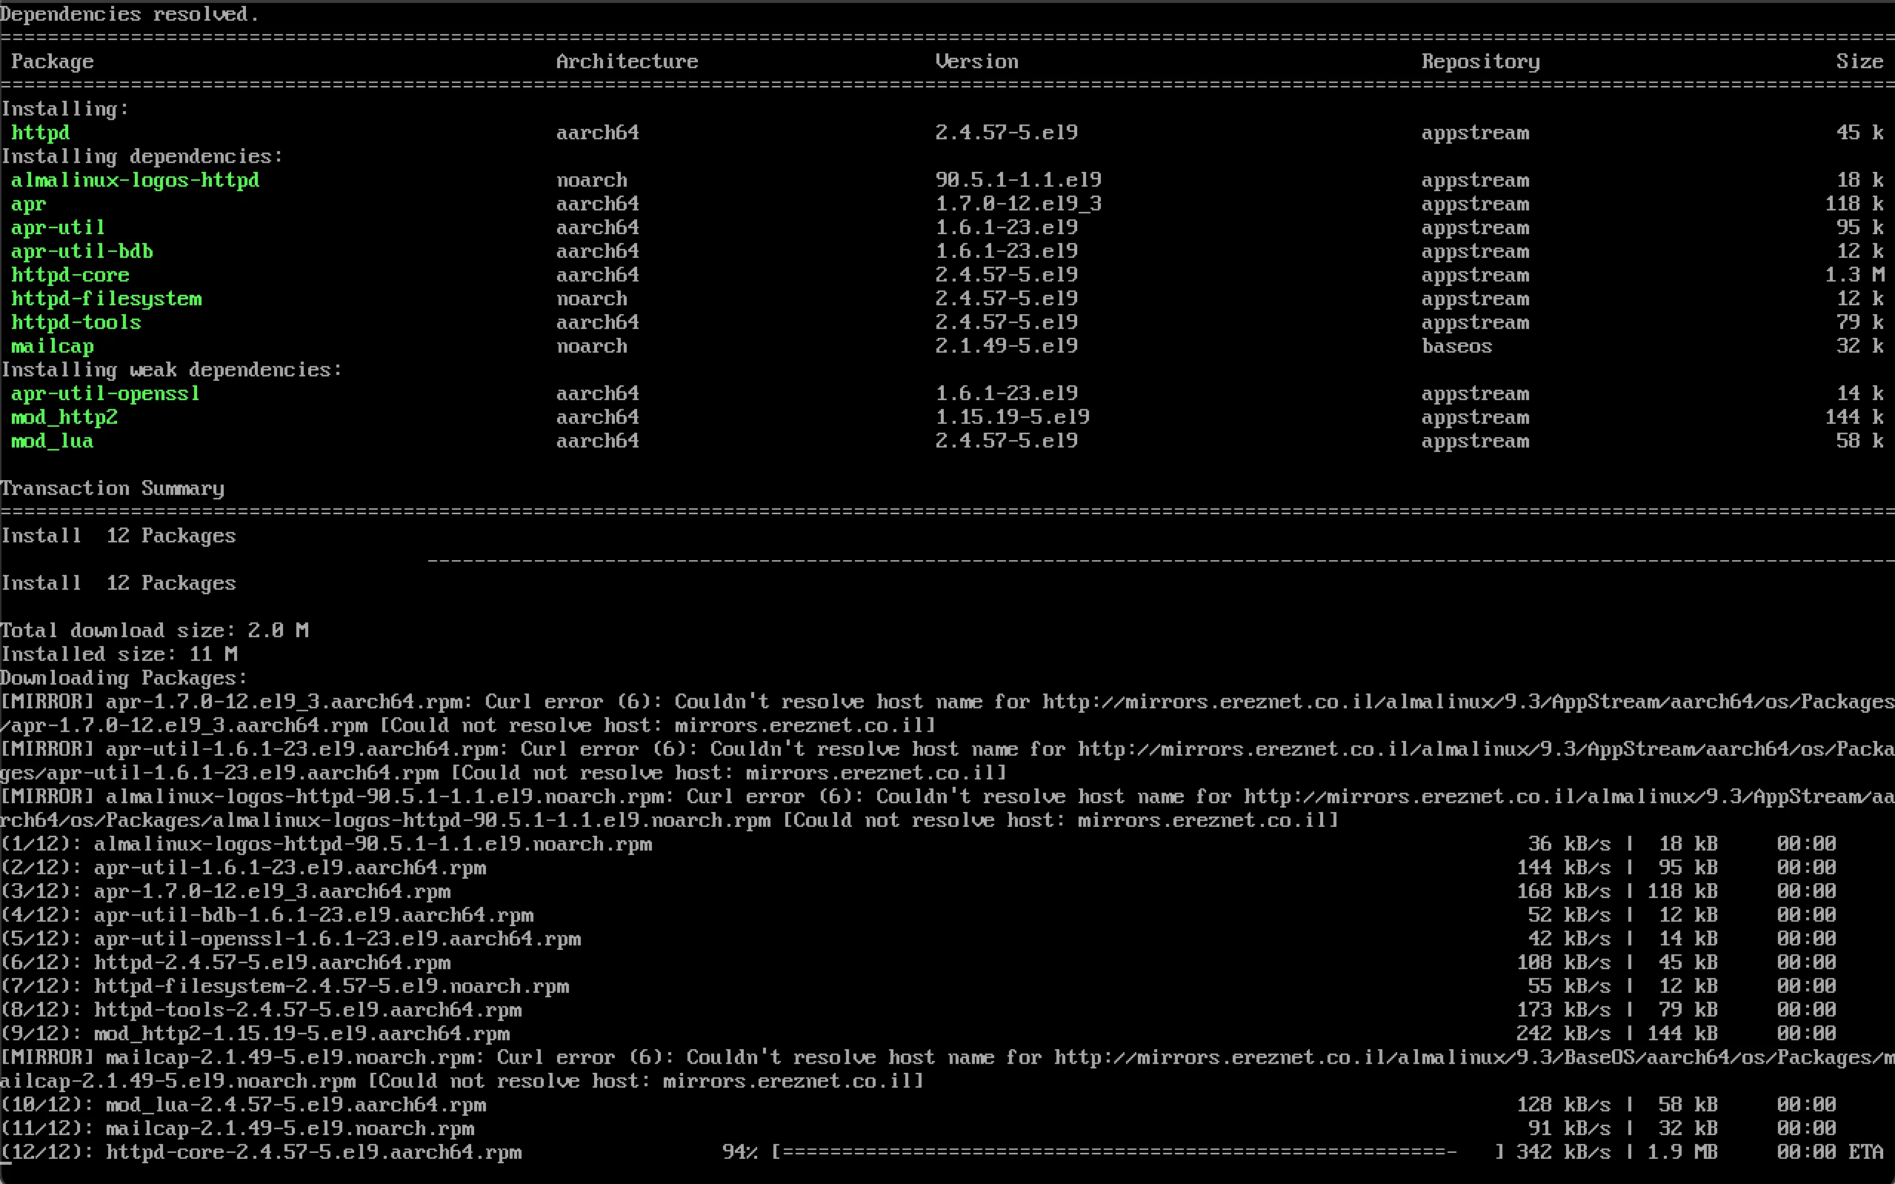Click the Installing dependencies: heading
This screenshot has width=1895, height=1184.
point(141,156)
